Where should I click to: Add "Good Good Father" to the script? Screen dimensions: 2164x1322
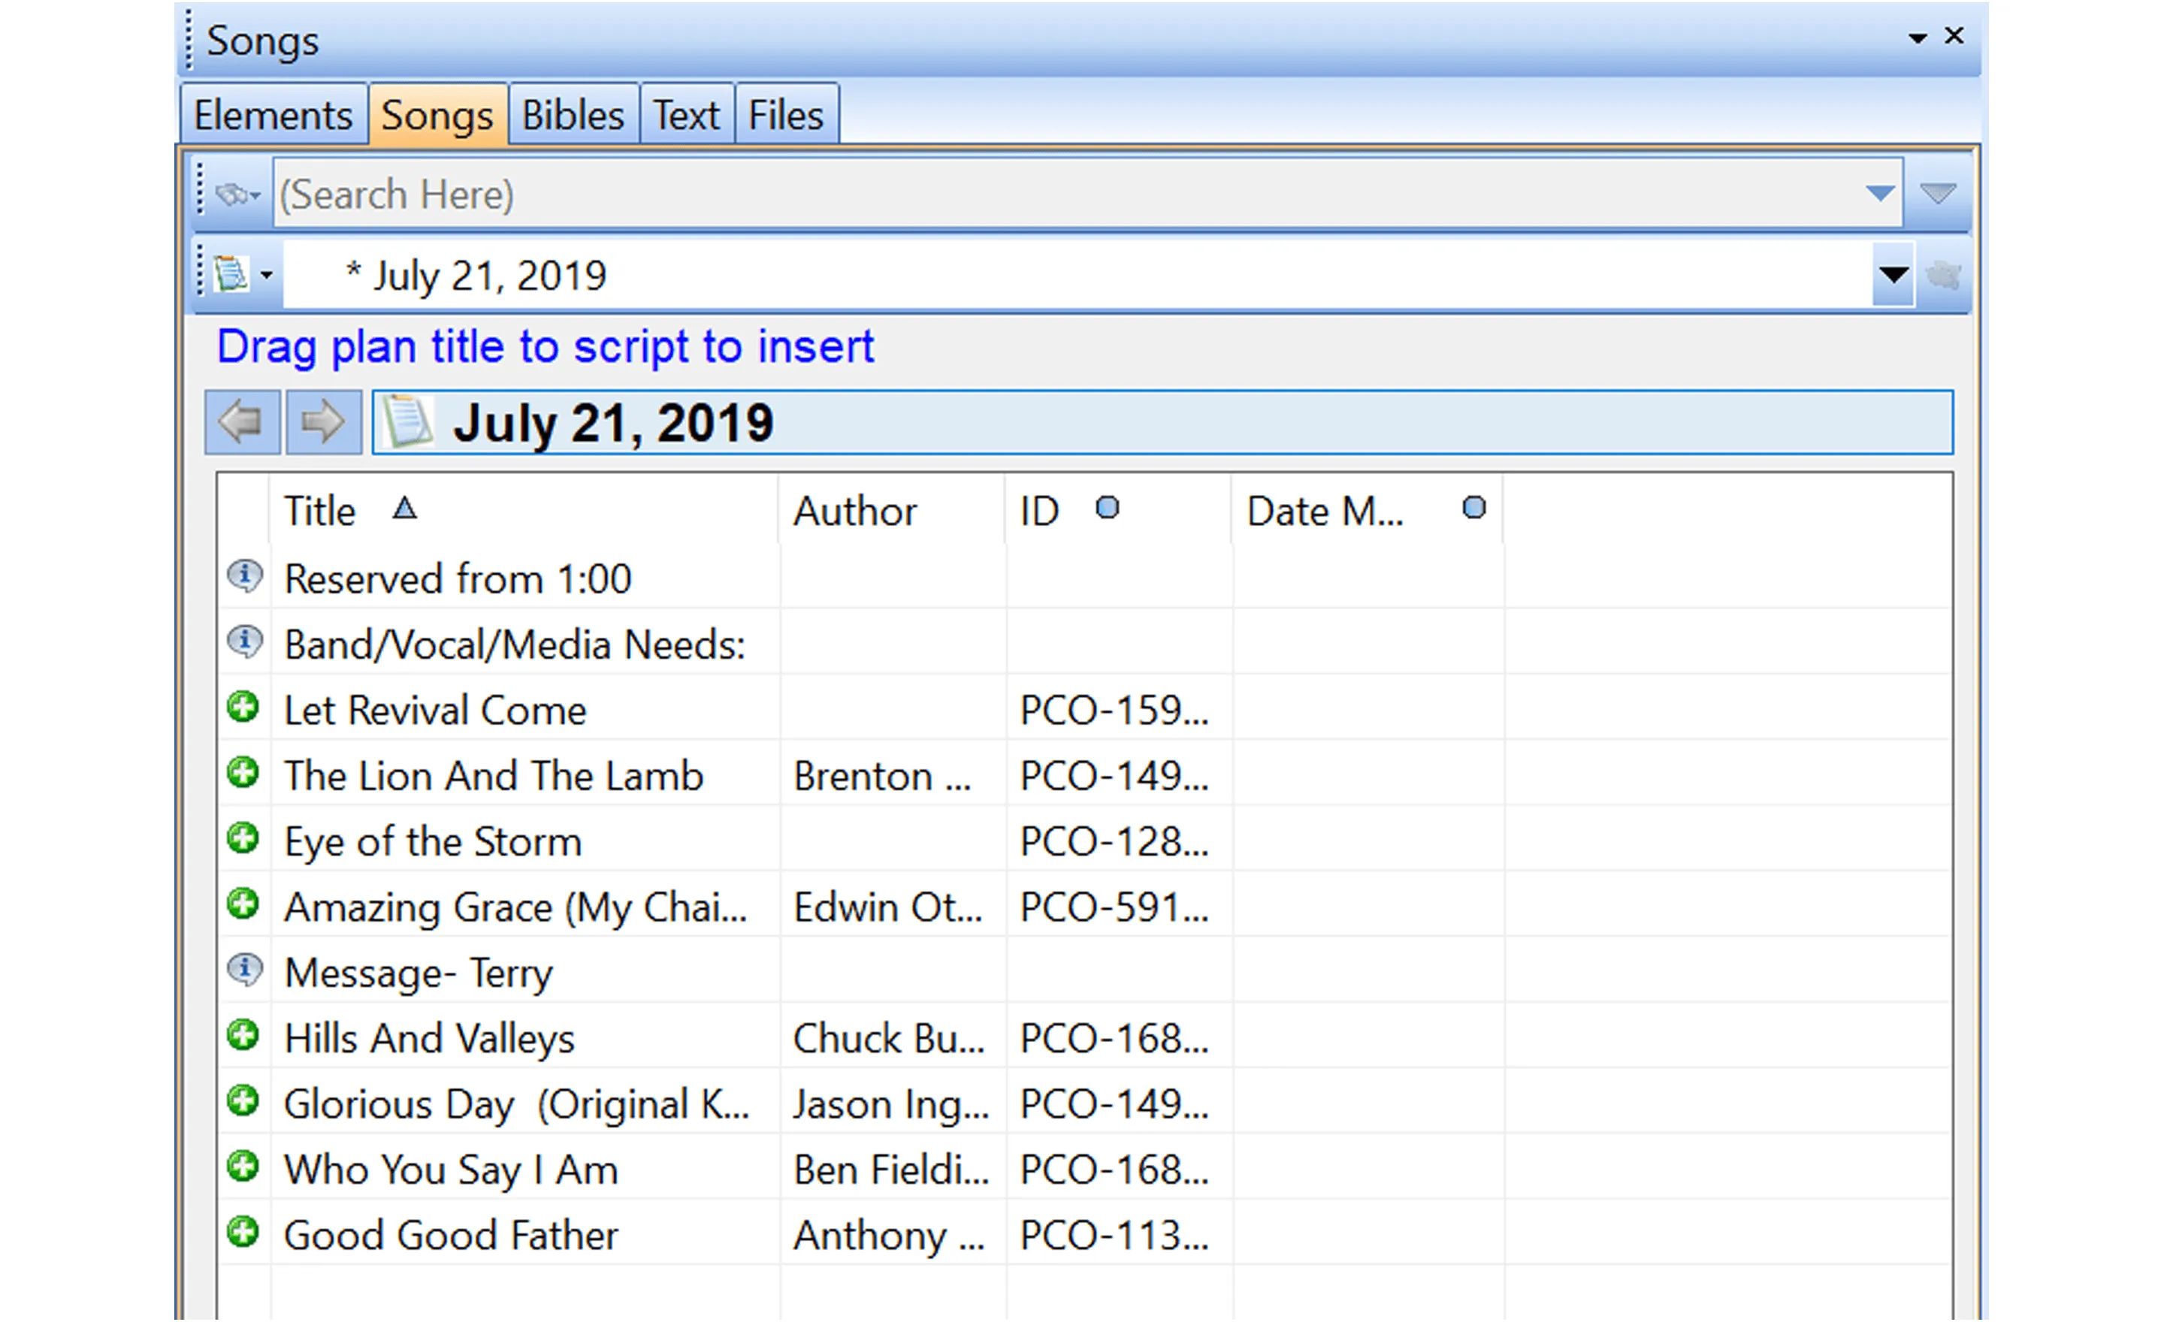(243, 1233)
